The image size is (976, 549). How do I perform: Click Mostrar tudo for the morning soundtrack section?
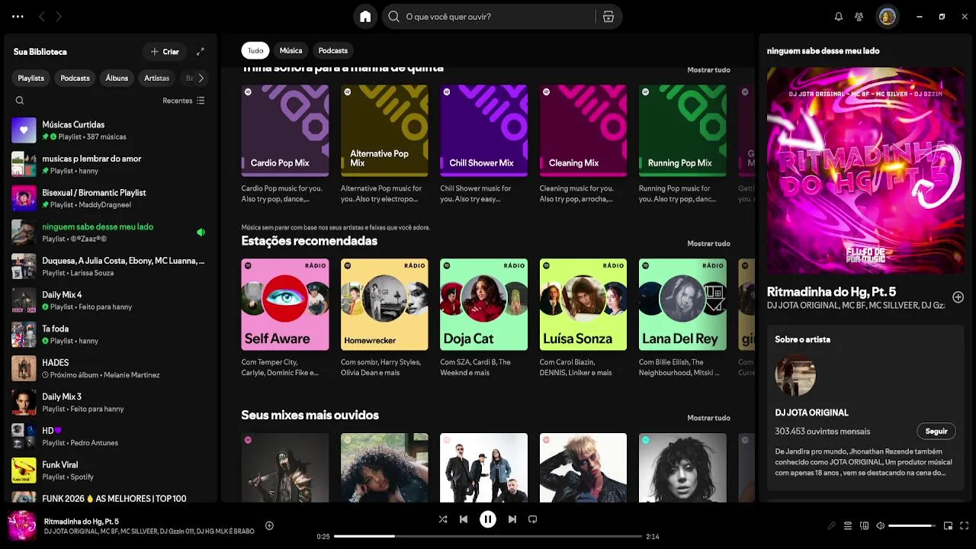coord(708,70)
